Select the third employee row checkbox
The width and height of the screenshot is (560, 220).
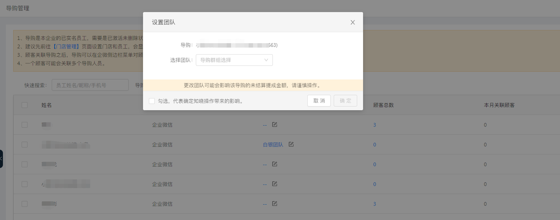point(25,164)
